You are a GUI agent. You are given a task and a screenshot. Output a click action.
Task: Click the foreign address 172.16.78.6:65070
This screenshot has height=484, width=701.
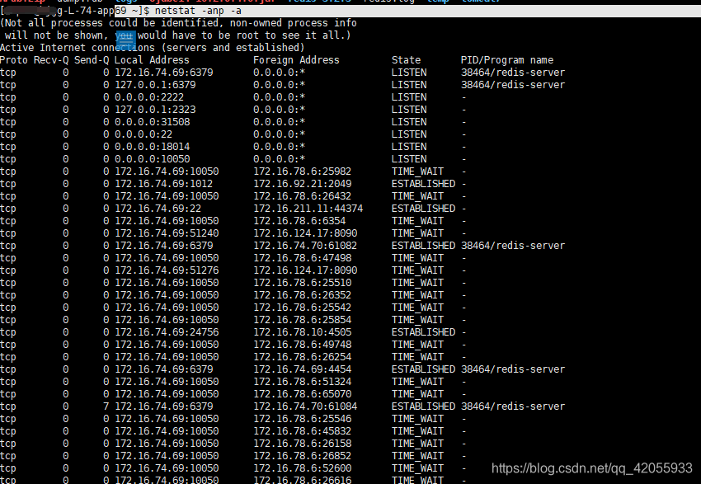click(302, 394)
